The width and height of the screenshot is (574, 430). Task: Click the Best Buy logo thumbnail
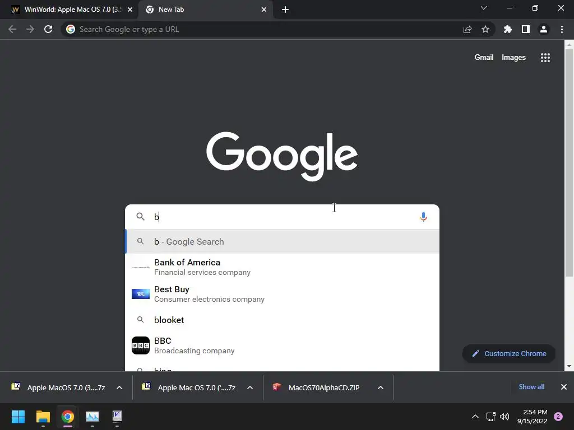pyautogui.click(x=141, y=293)
